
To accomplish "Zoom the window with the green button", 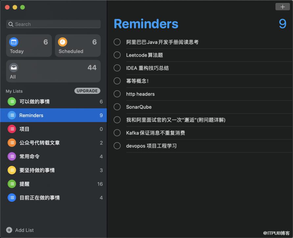I will [23, 7].
